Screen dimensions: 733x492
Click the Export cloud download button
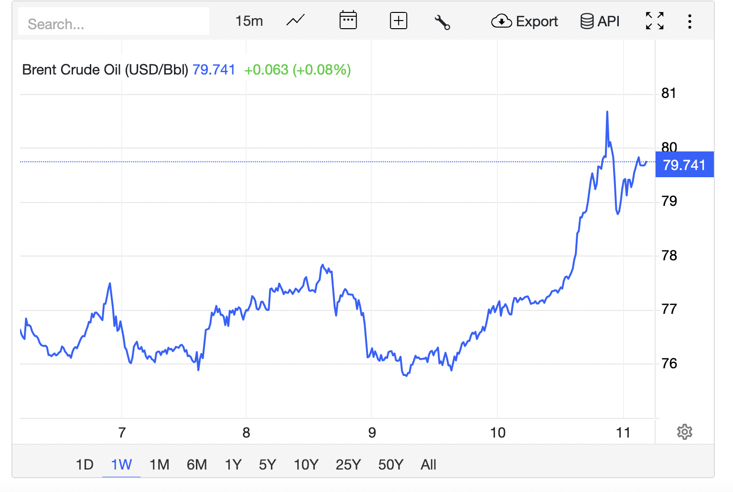pyautogui.click(x=524, y=21)
